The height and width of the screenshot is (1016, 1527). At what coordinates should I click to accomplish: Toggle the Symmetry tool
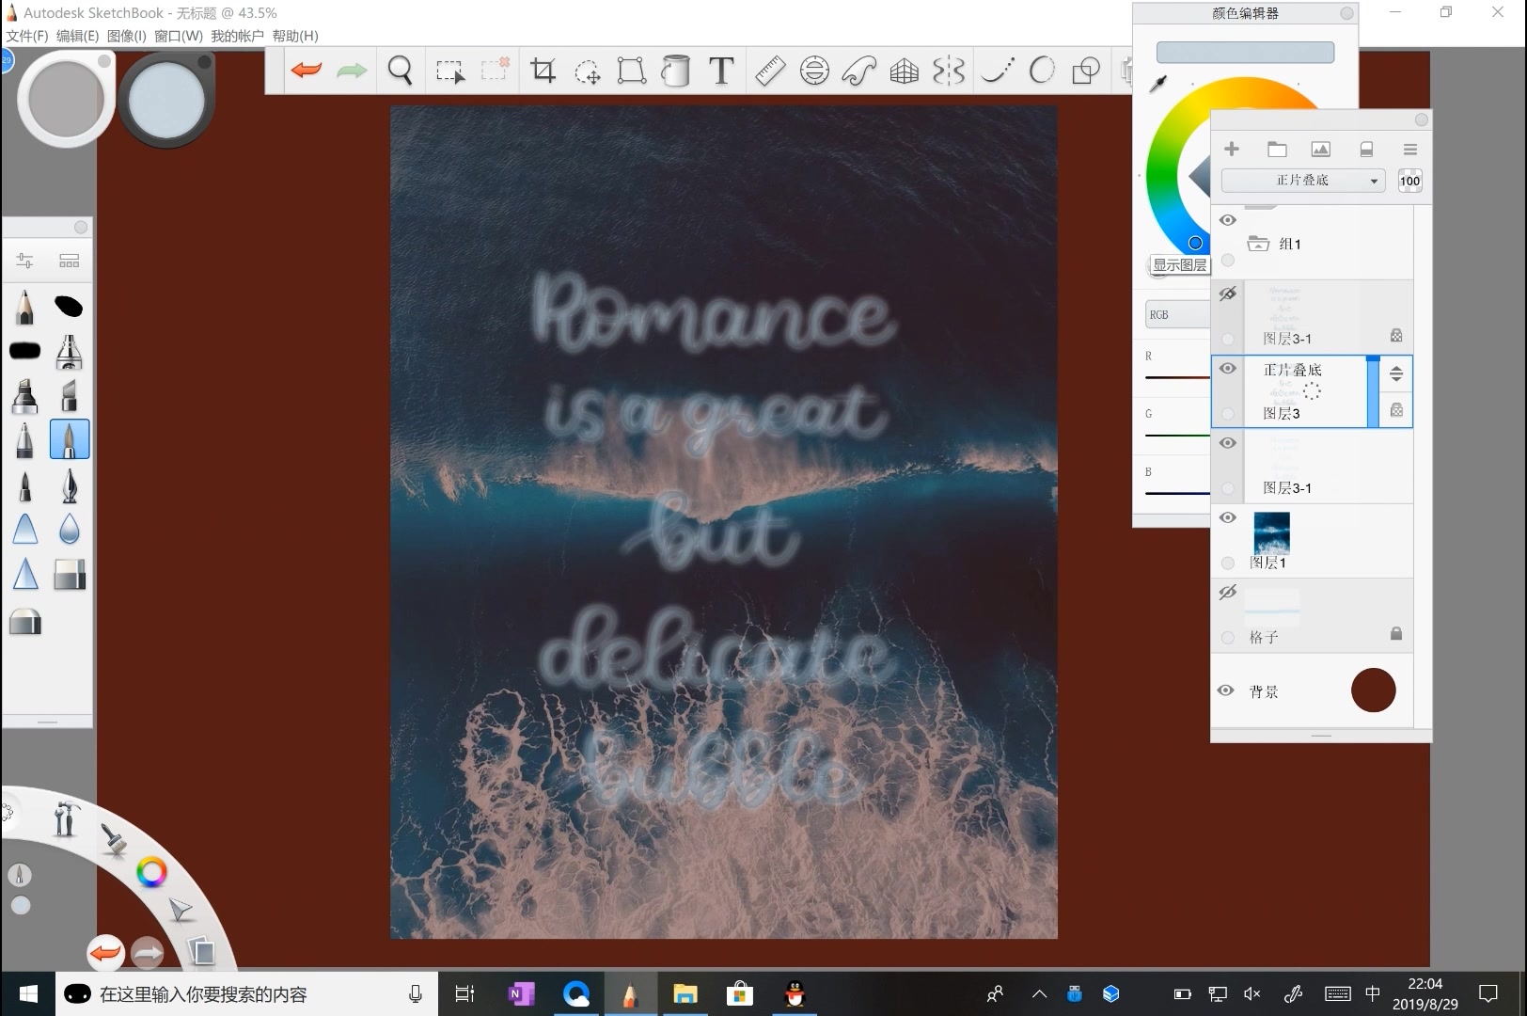[949, 71]
